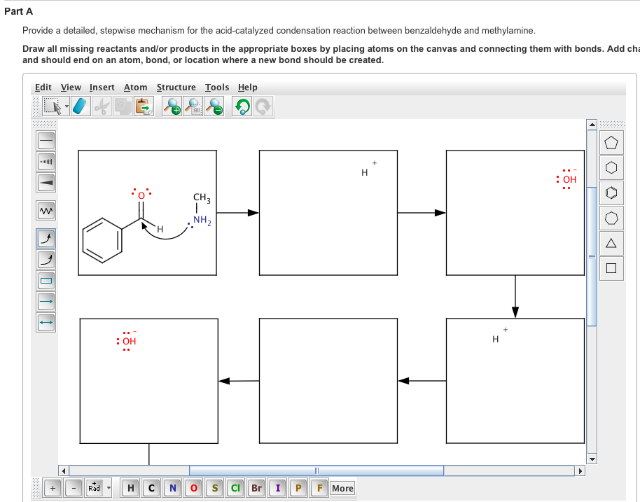
Task: Click the Zoom All icon
Action: 193,105
